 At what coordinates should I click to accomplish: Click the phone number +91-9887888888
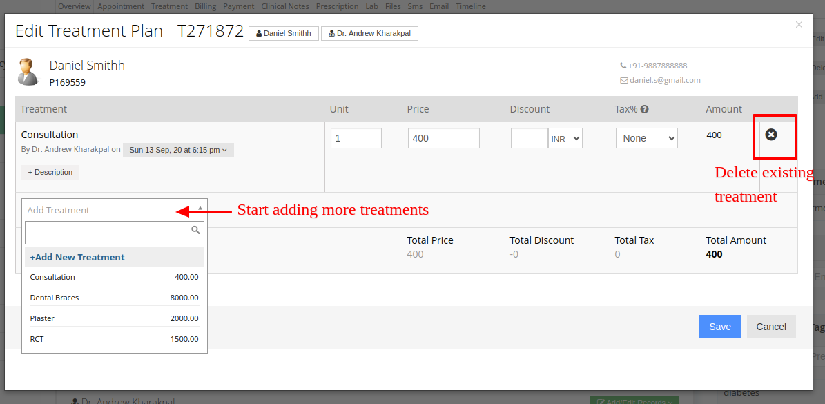[x=654, y=66]
